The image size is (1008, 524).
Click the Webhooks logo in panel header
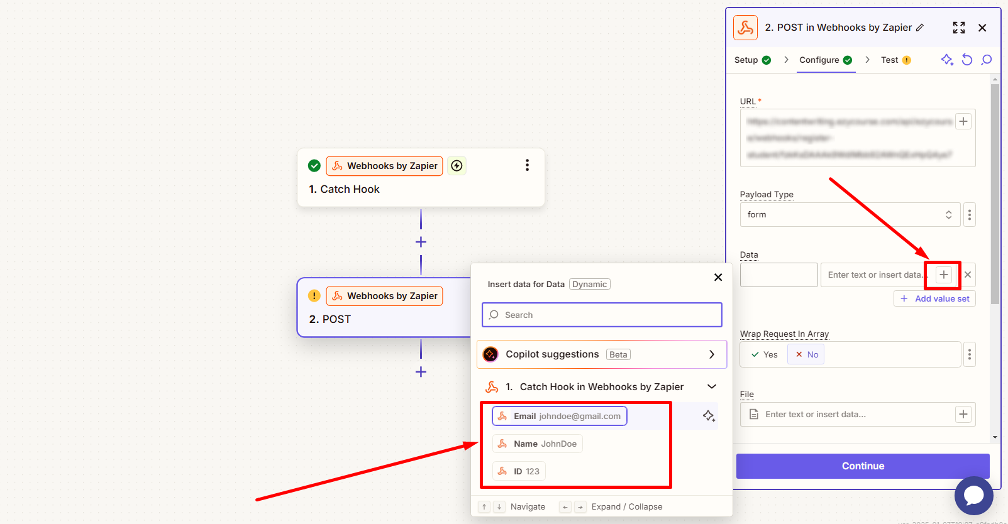tap(745, 28)
